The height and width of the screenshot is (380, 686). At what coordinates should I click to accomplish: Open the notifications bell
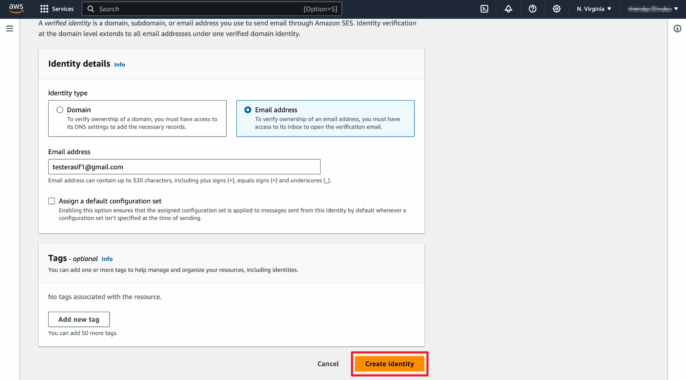[508, 9]
